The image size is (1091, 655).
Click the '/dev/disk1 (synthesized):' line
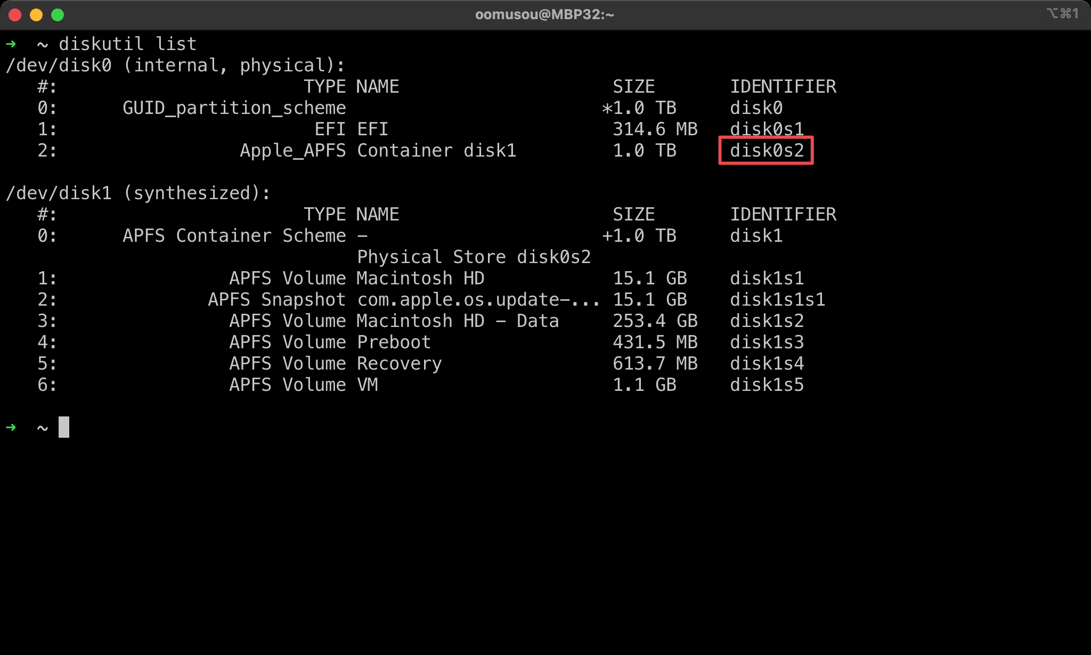(138, 193)
